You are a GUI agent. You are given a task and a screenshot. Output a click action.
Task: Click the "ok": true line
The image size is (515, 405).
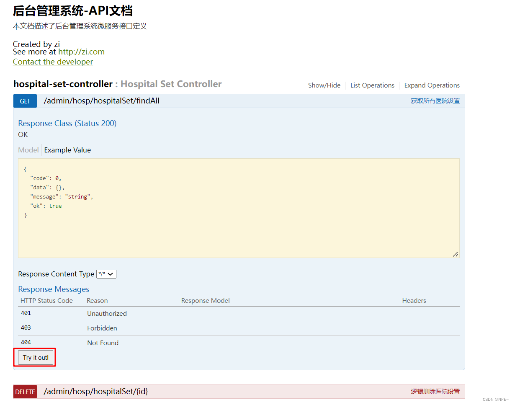click(46, 206)
